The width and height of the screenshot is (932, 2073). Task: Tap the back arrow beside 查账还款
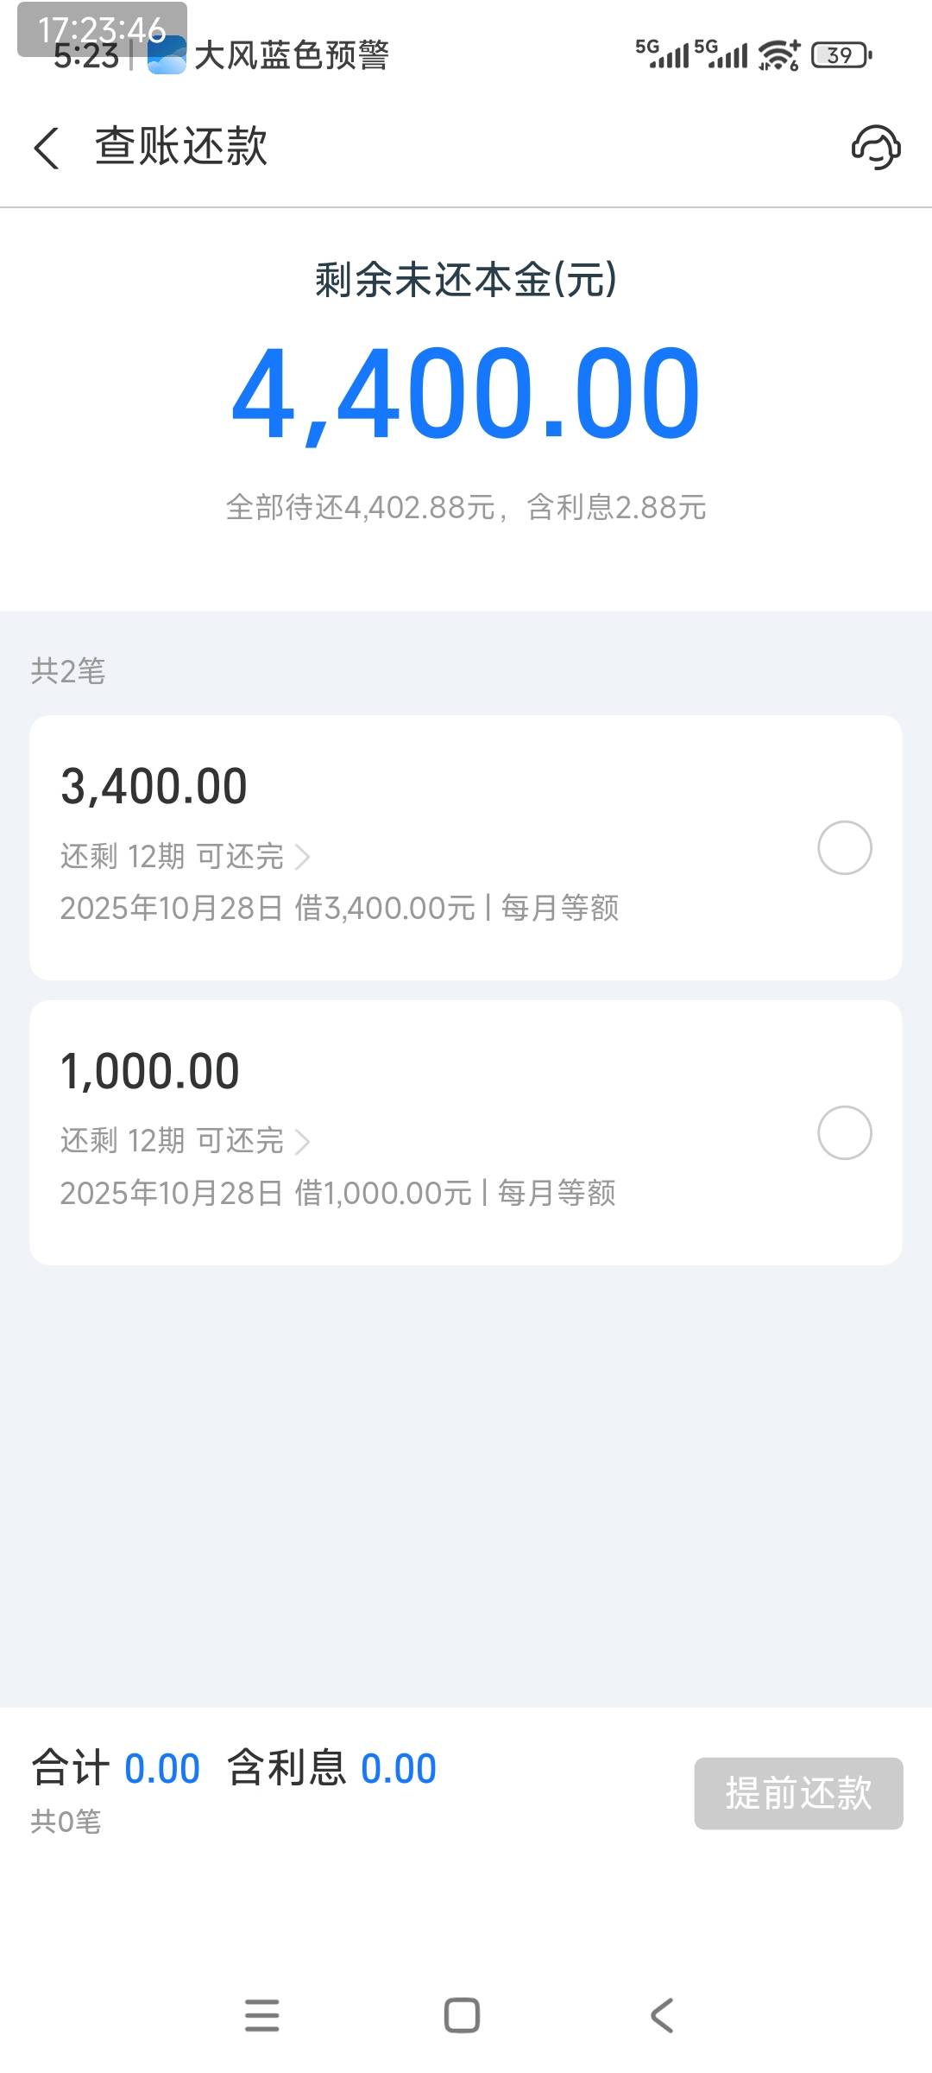coord(47,148)
